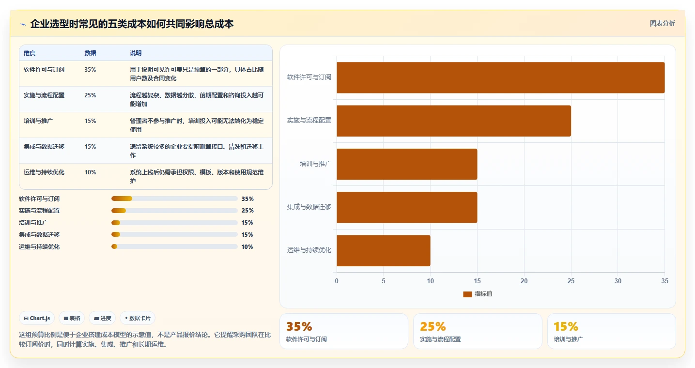Click the 35% value beside the progress bar

point(247,199)
